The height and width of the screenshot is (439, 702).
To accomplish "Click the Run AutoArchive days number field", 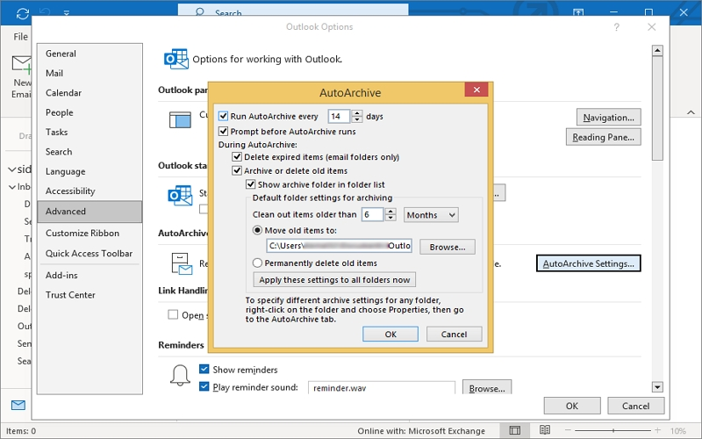I will 339,117.
